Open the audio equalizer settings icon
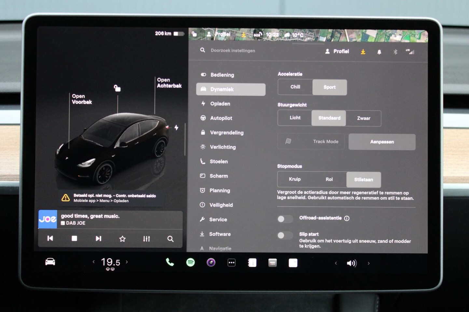The width and height of the screenshot is (469, 312). [146, 239]
